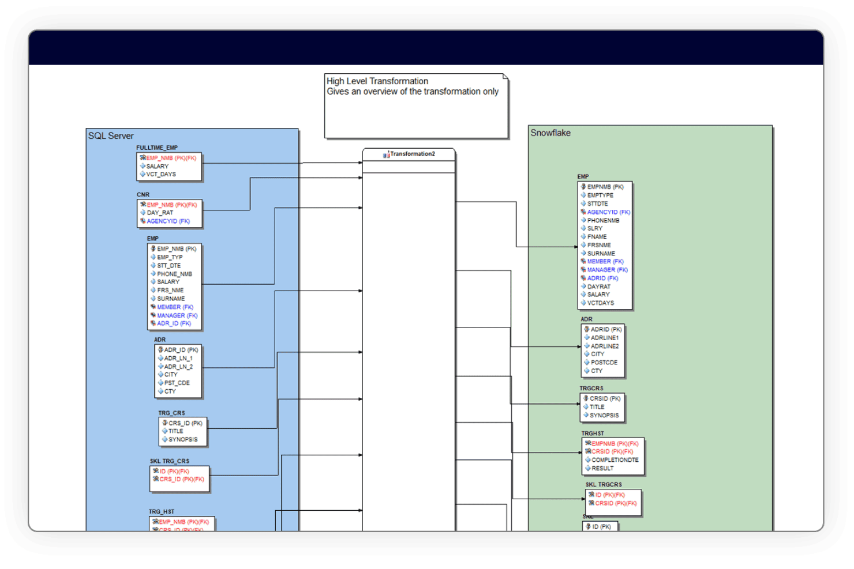Click the Transformation2 header icon
The image size is (854, 569).
(x=386, y=155)
